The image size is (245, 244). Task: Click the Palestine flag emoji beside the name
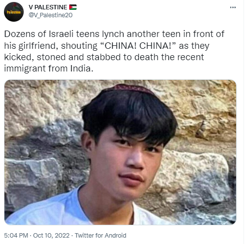pos(73,7)
